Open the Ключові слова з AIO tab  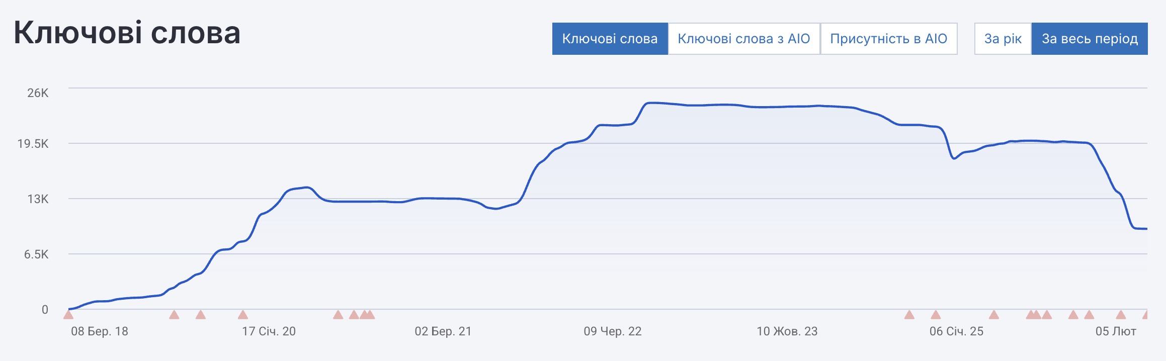743,39
